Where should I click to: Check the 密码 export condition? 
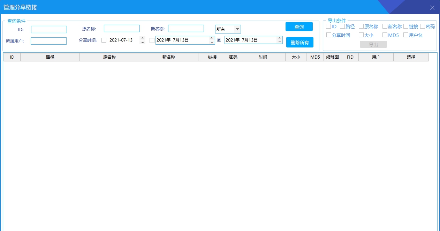click(423, 26)
